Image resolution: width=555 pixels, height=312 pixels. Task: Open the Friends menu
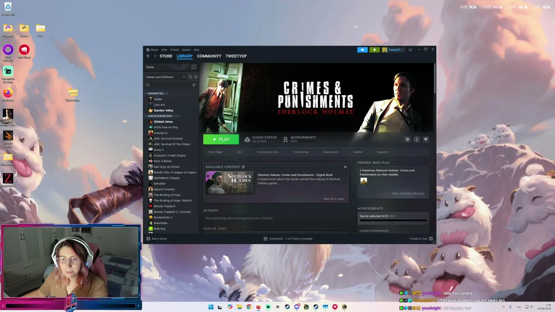(x=174, y=50)
